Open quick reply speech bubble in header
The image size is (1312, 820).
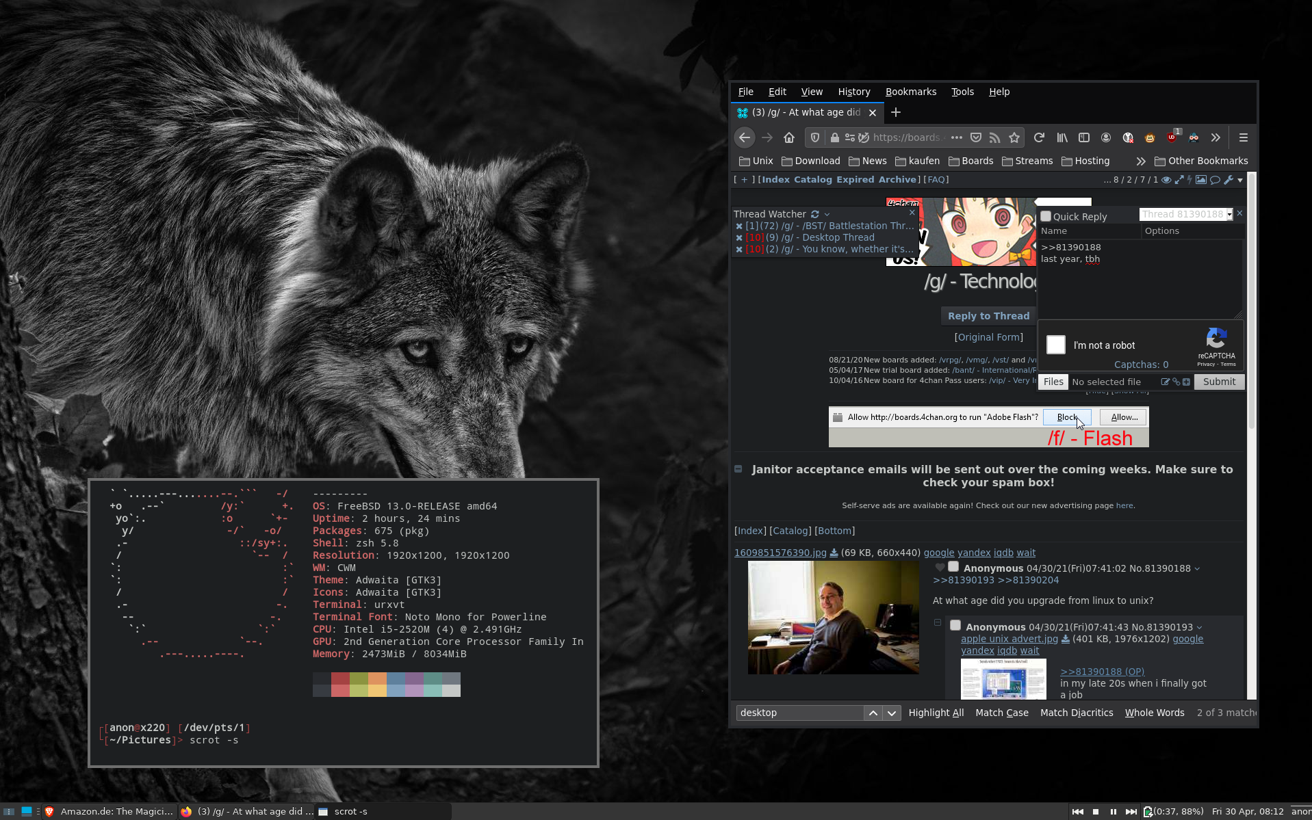coord(1215,180)
